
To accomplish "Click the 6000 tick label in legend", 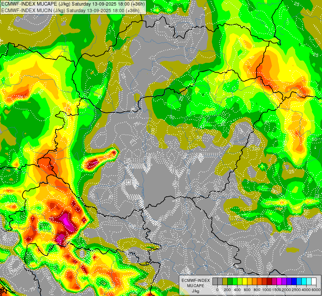I will tap(316, 290).
